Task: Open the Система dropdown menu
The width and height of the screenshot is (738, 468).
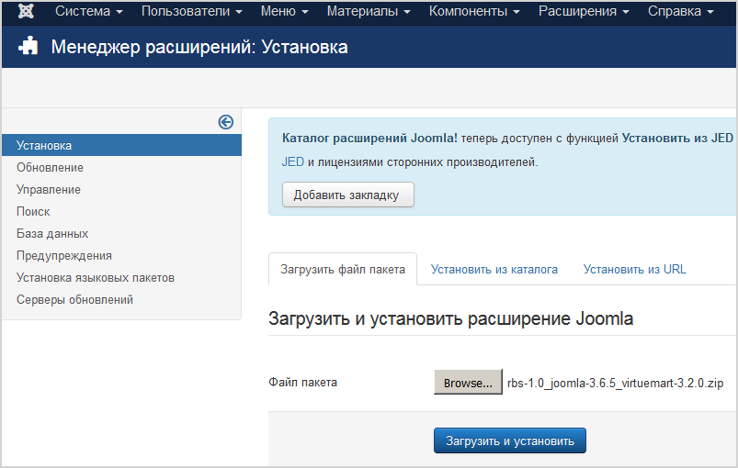Action: tap(89, 11)
